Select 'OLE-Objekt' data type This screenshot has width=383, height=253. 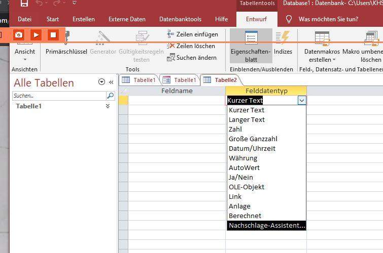point(266,187)
